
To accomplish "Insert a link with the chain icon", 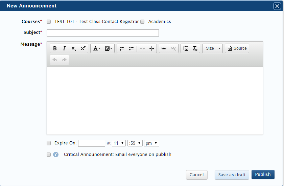I will (x=164, y=48).
